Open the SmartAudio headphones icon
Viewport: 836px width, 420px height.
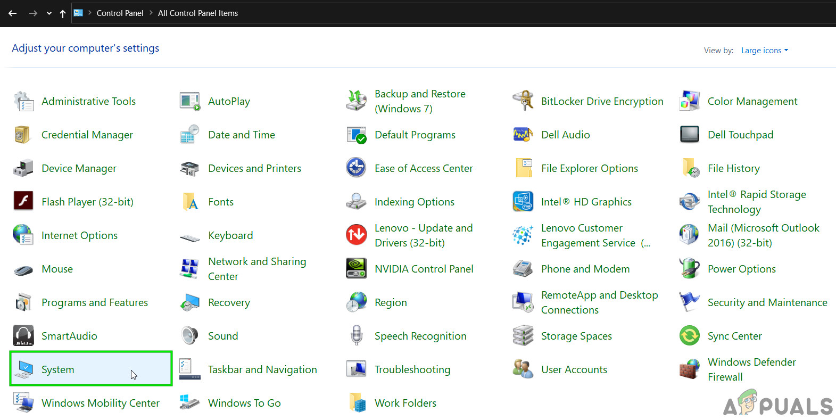click(x=23, y=336)
